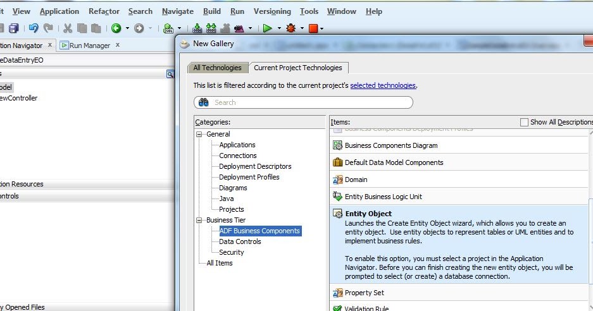The image size is (593, 311).
Task: Open the SQL worksheet icon
Action: click(x=168, y=28)
